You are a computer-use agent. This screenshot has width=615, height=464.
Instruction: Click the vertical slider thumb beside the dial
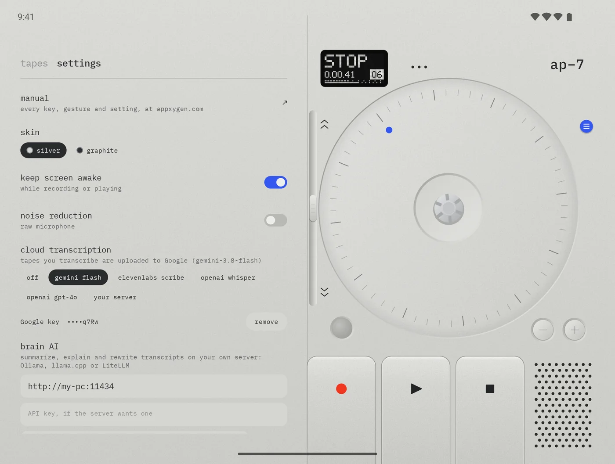click(x=313, y=208)
